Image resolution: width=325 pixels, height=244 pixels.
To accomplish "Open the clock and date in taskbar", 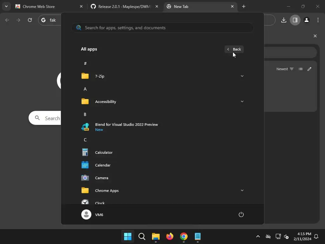I will [302, 236].
